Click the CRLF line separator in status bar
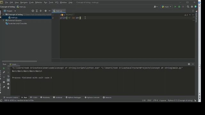Viewport: 205px width, 115px height. click(x=149, y=100)
